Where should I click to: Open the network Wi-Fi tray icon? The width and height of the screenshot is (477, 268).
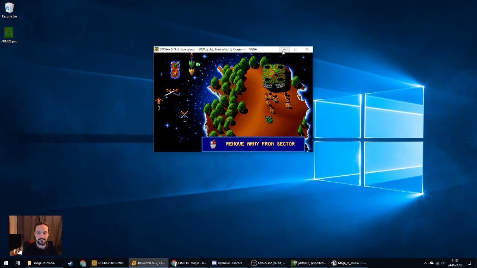437,263
